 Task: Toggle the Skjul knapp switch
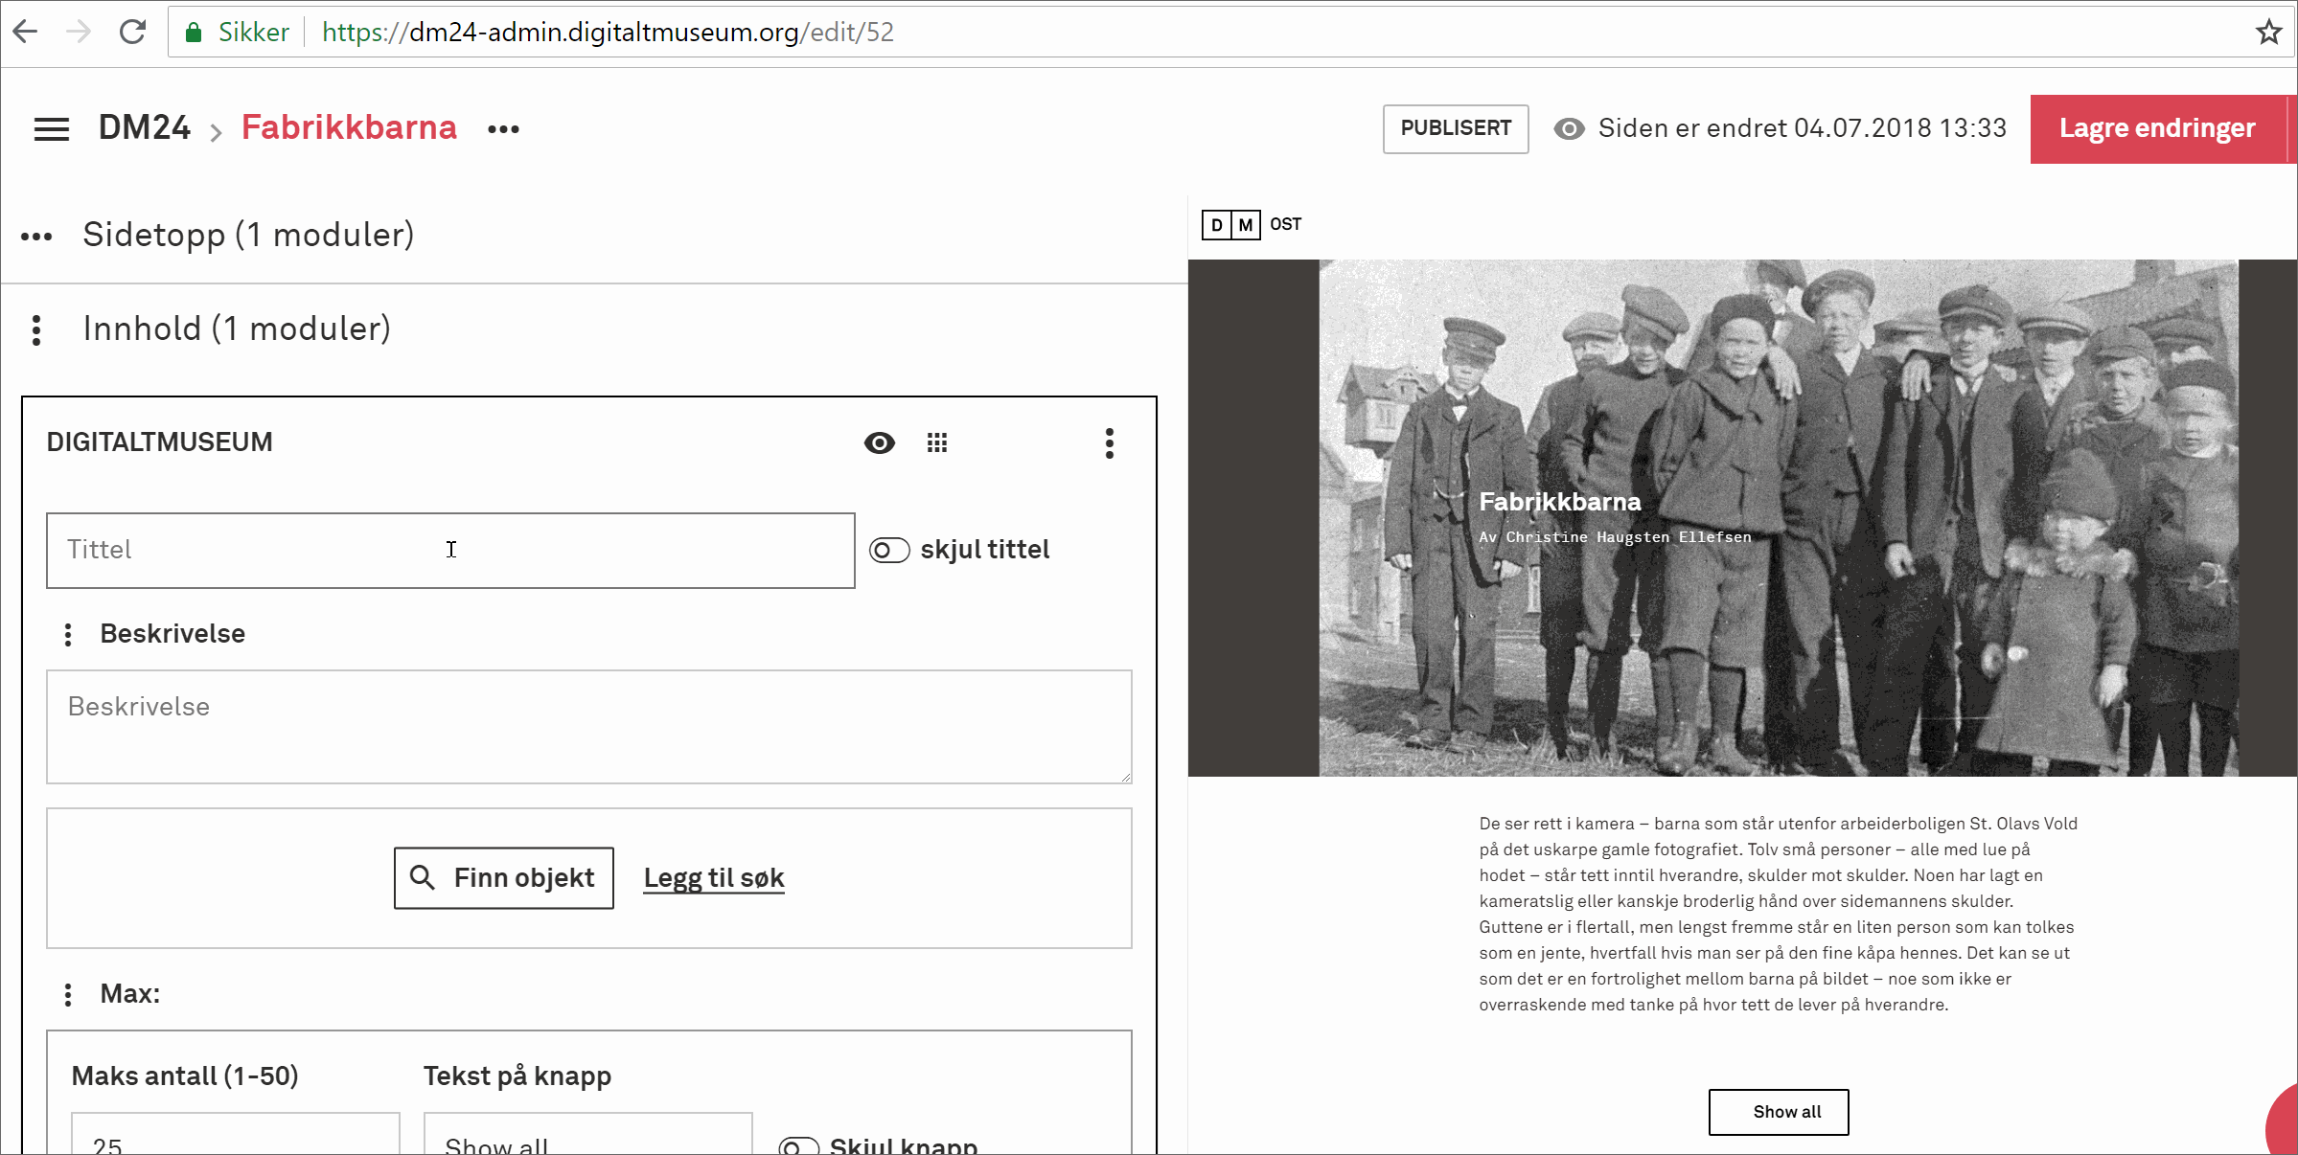pos(798,1145)
